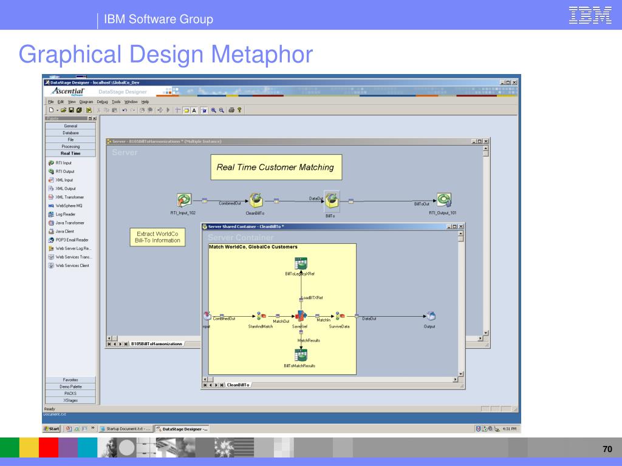Click the Output stage in Server Container
The image size is (622, 466).
click(x=430, y=316)
